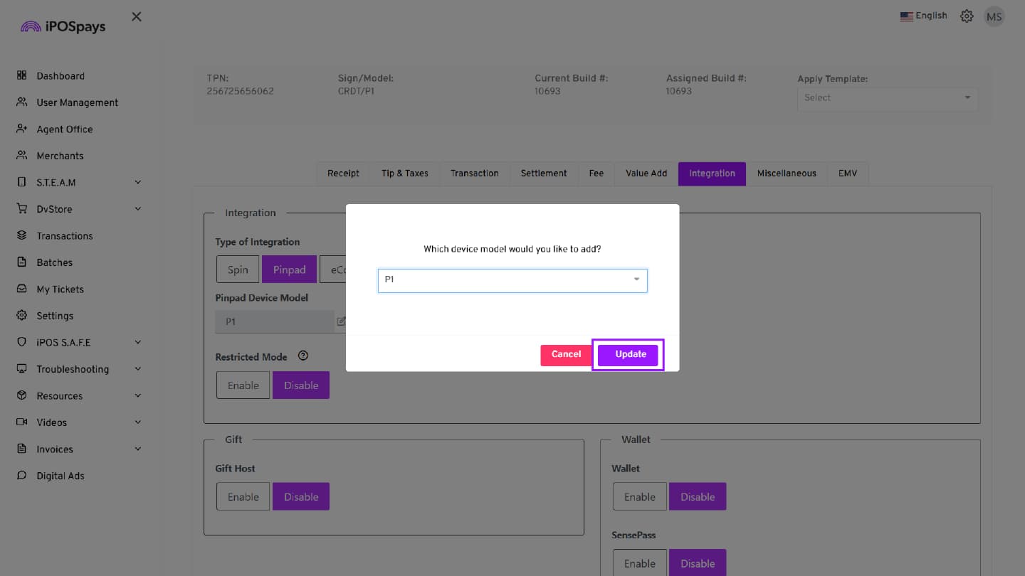Screen dimensions: 1025x576
Task: Enable the Wallet option
Action: 639,497
